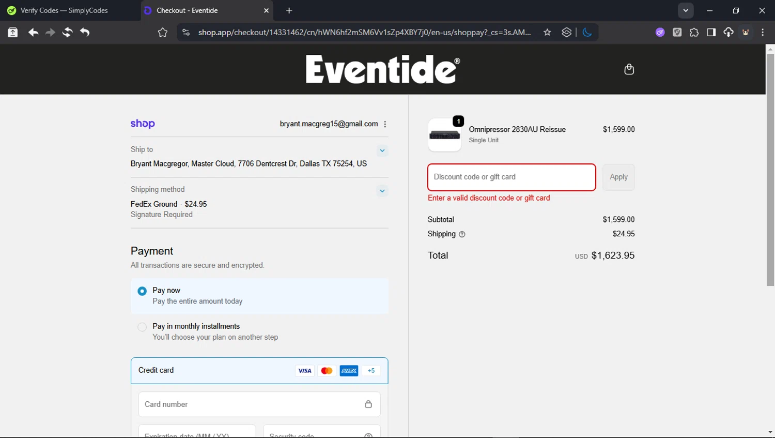Click the profile avatar icon in toolbar
The height and width of the screenshot is (438, 775).
coord(746,33)
